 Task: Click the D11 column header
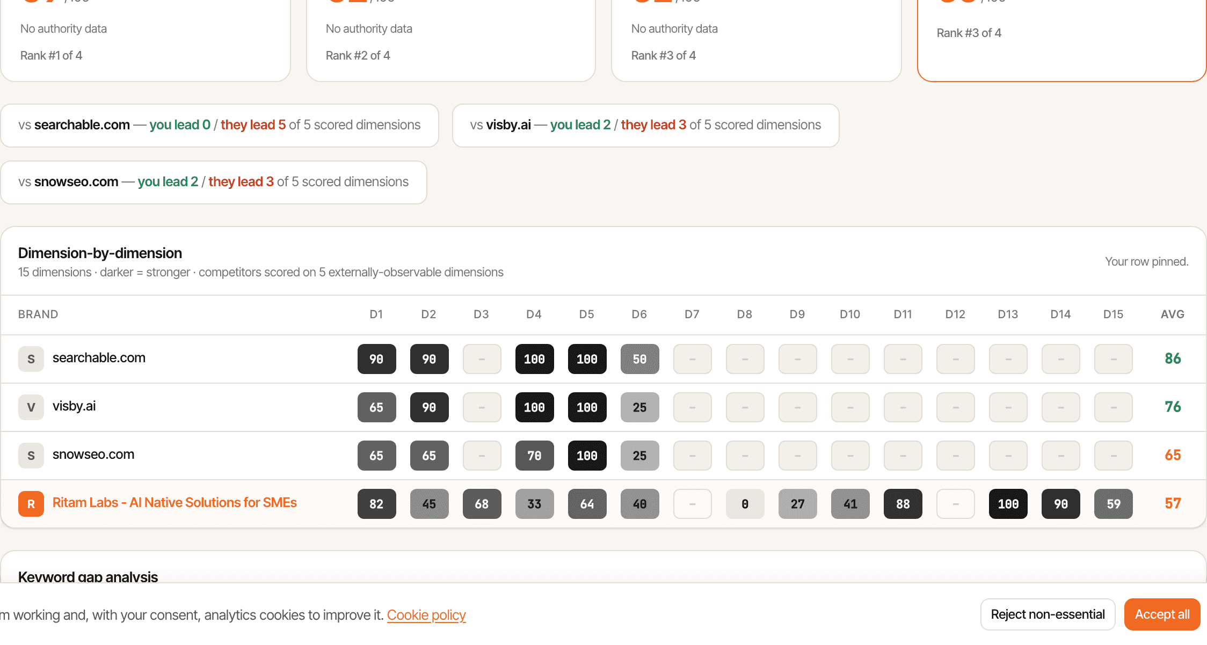pyautogui.click(x=903, y=314)
